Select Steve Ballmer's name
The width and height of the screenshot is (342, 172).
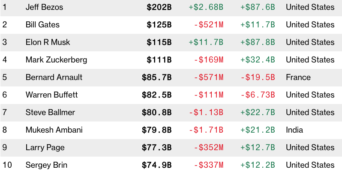pyautogui.click(x=50, y=113)
